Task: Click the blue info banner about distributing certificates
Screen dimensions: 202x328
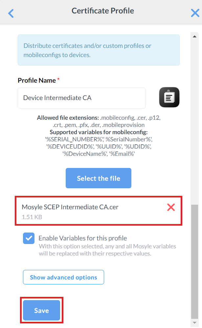Action: click(99, 50)
